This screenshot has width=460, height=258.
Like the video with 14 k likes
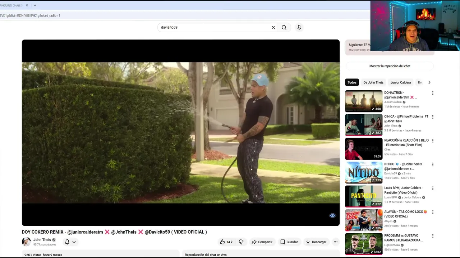coord(226,242)
